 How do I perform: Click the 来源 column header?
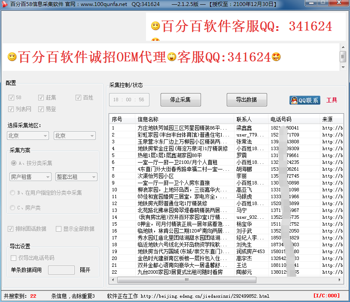[x=332, y=119]
